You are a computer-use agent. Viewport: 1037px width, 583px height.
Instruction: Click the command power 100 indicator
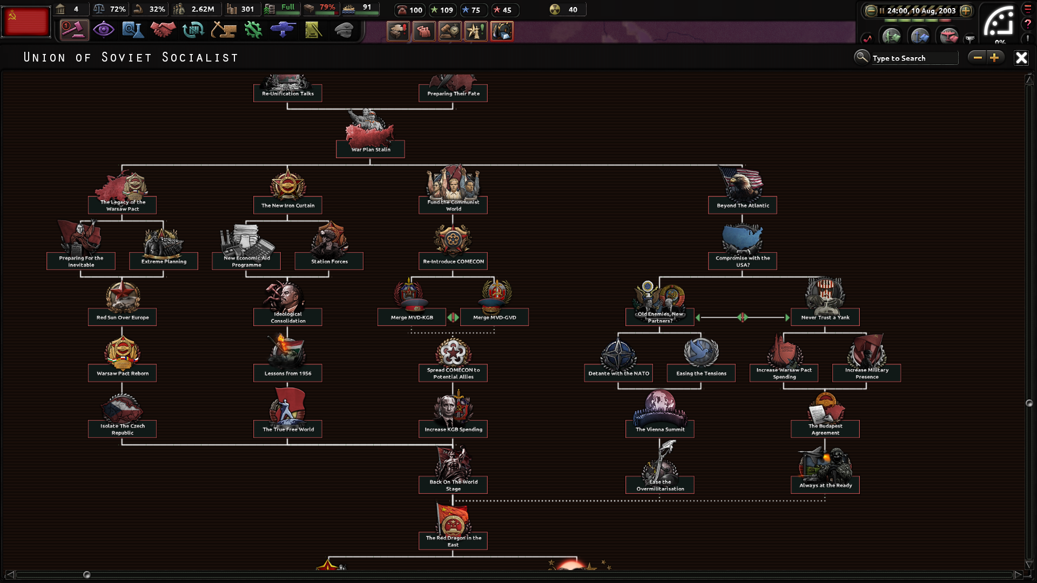tap(410, 10)
